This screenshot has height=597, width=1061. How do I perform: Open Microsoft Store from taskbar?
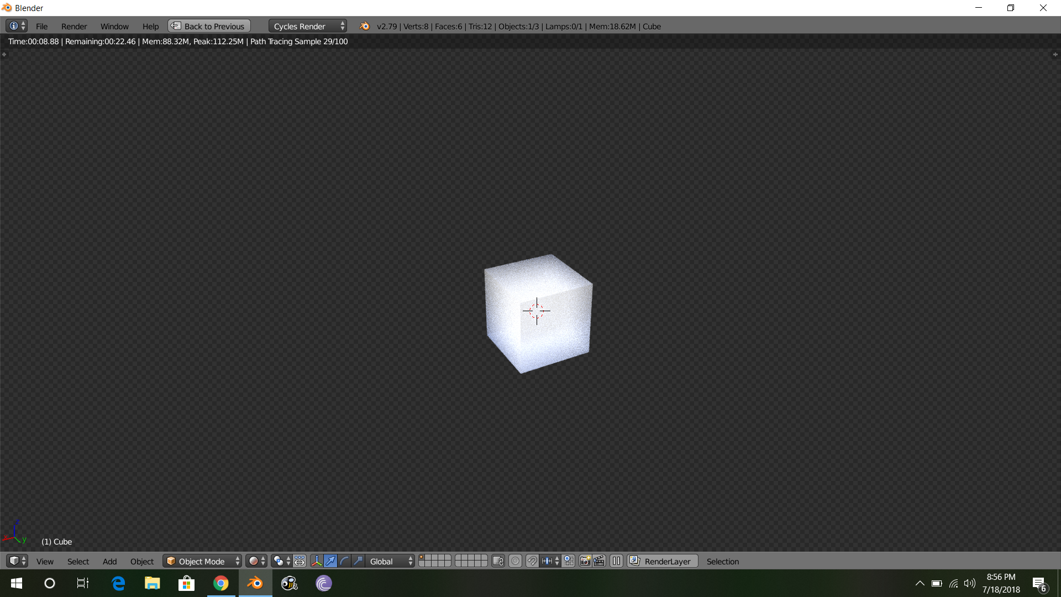187,583
